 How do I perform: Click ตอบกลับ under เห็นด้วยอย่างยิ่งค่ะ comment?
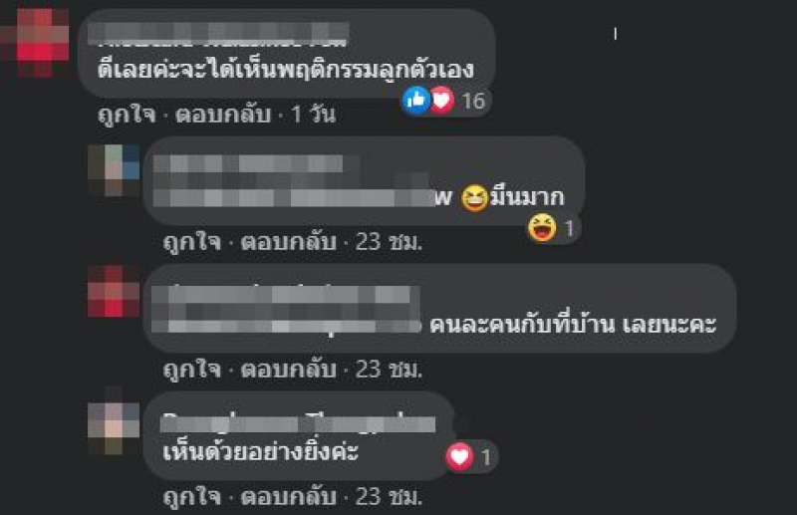tap(288, 497)
